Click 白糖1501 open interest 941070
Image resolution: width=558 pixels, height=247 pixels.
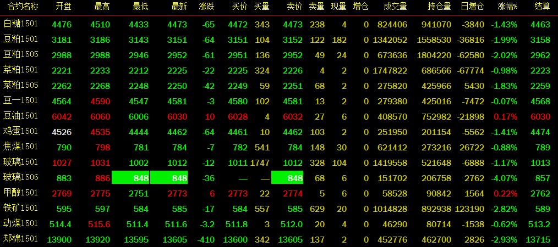436,25
